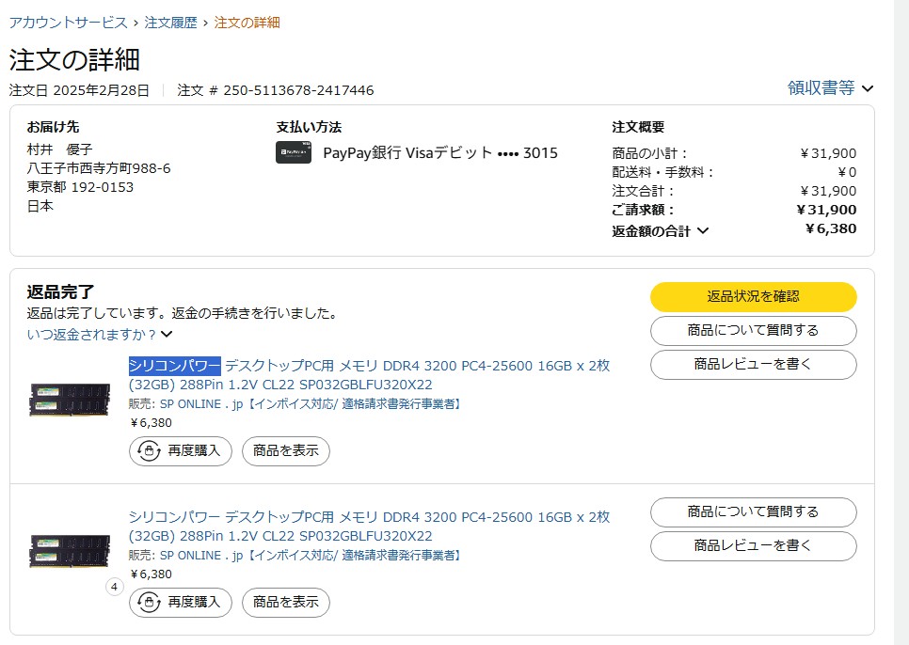
Task: Click second 商品レビューを書く button
Action: pyautogui.click(x=753, y=545)
